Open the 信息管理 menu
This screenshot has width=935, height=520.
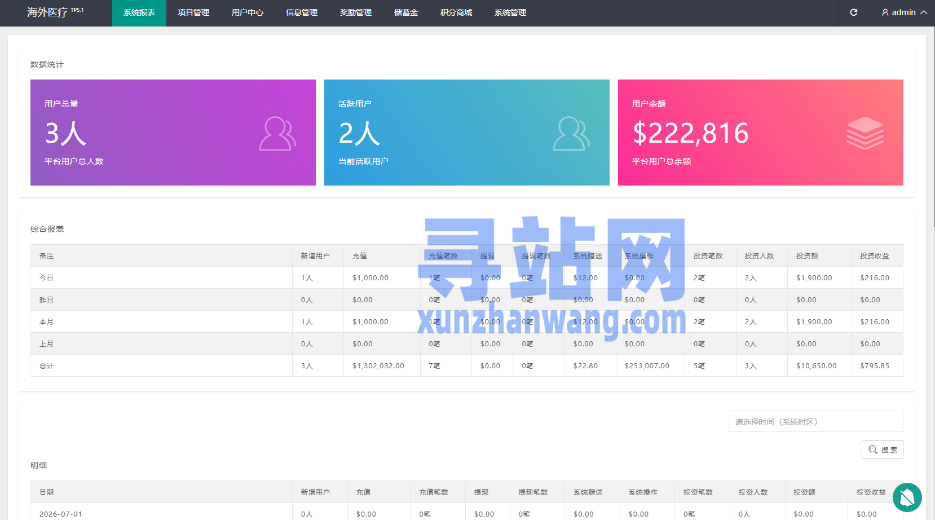pyautogui.click(x=302, y=13)
